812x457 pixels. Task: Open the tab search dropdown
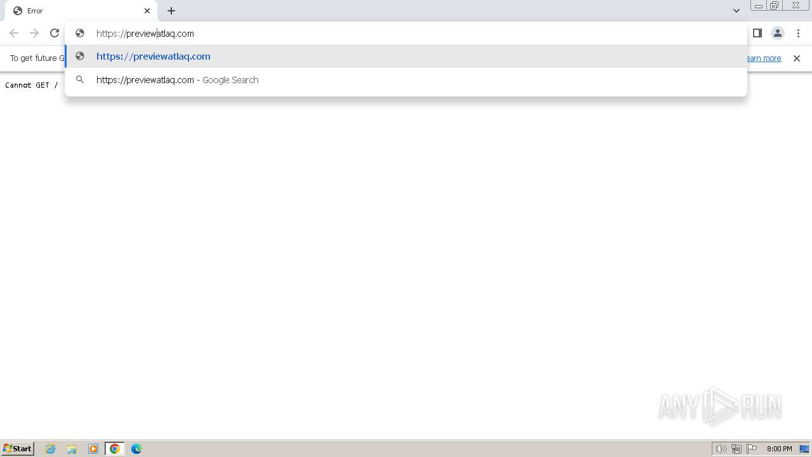737,11
